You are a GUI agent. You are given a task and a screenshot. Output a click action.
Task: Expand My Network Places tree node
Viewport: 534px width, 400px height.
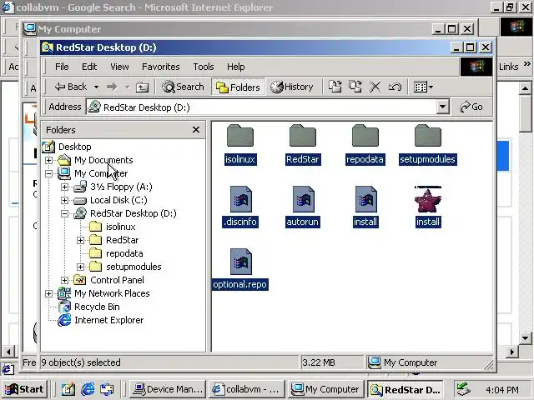[x=48, y=293]
